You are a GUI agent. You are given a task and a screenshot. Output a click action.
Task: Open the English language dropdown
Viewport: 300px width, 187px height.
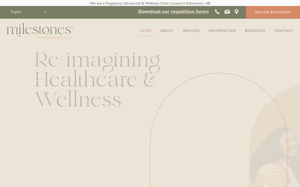pos(29,12)
